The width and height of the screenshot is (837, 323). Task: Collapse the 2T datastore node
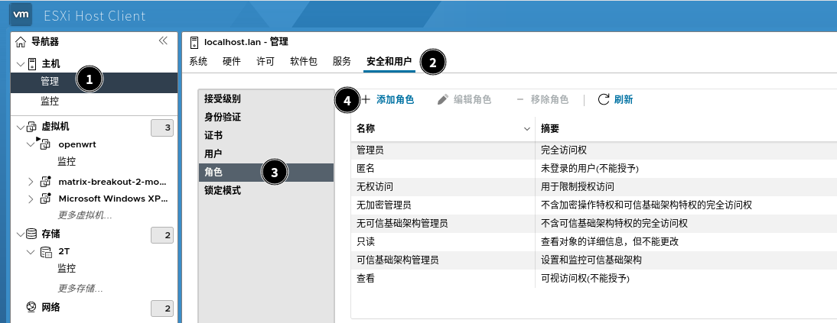31,251
